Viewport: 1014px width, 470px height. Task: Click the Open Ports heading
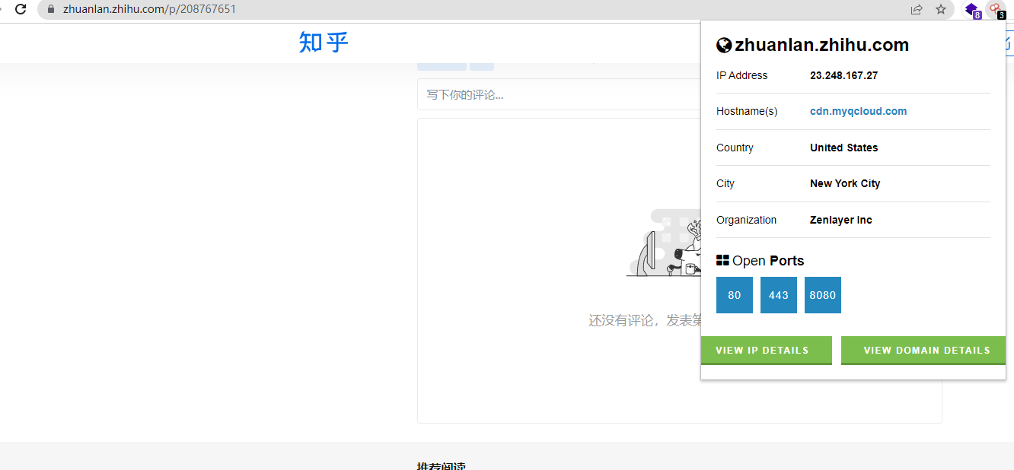(768, 261)
